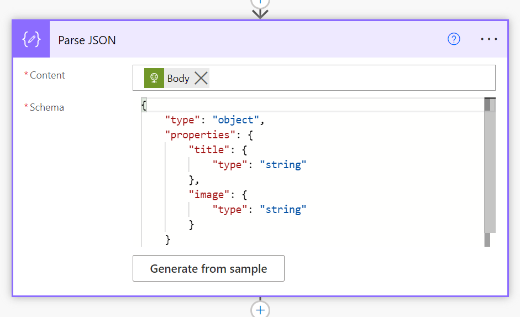Image resolution: width=520 pixels, height=317 pixels.
Task: Click the Schema field label
Action: 46,107
